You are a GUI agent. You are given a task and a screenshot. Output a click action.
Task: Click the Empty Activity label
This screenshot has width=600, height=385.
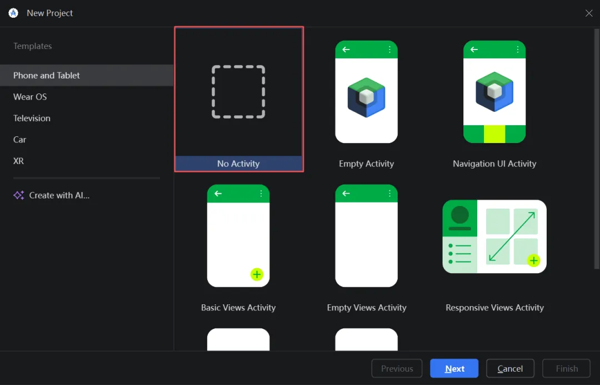366,164
